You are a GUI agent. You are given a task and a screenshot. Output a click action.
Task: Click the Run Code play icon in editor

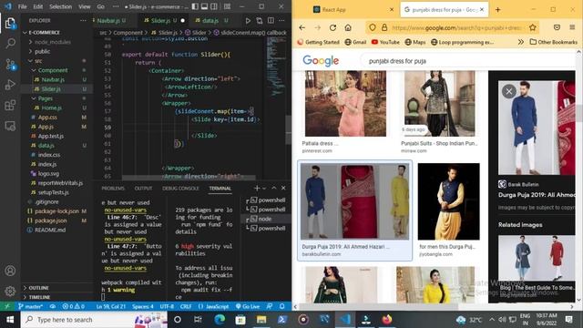(248, 21)
